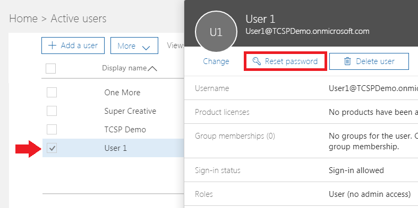418x208 pixels.
Task: Click the Delete user button
Action: coord(369,61)
